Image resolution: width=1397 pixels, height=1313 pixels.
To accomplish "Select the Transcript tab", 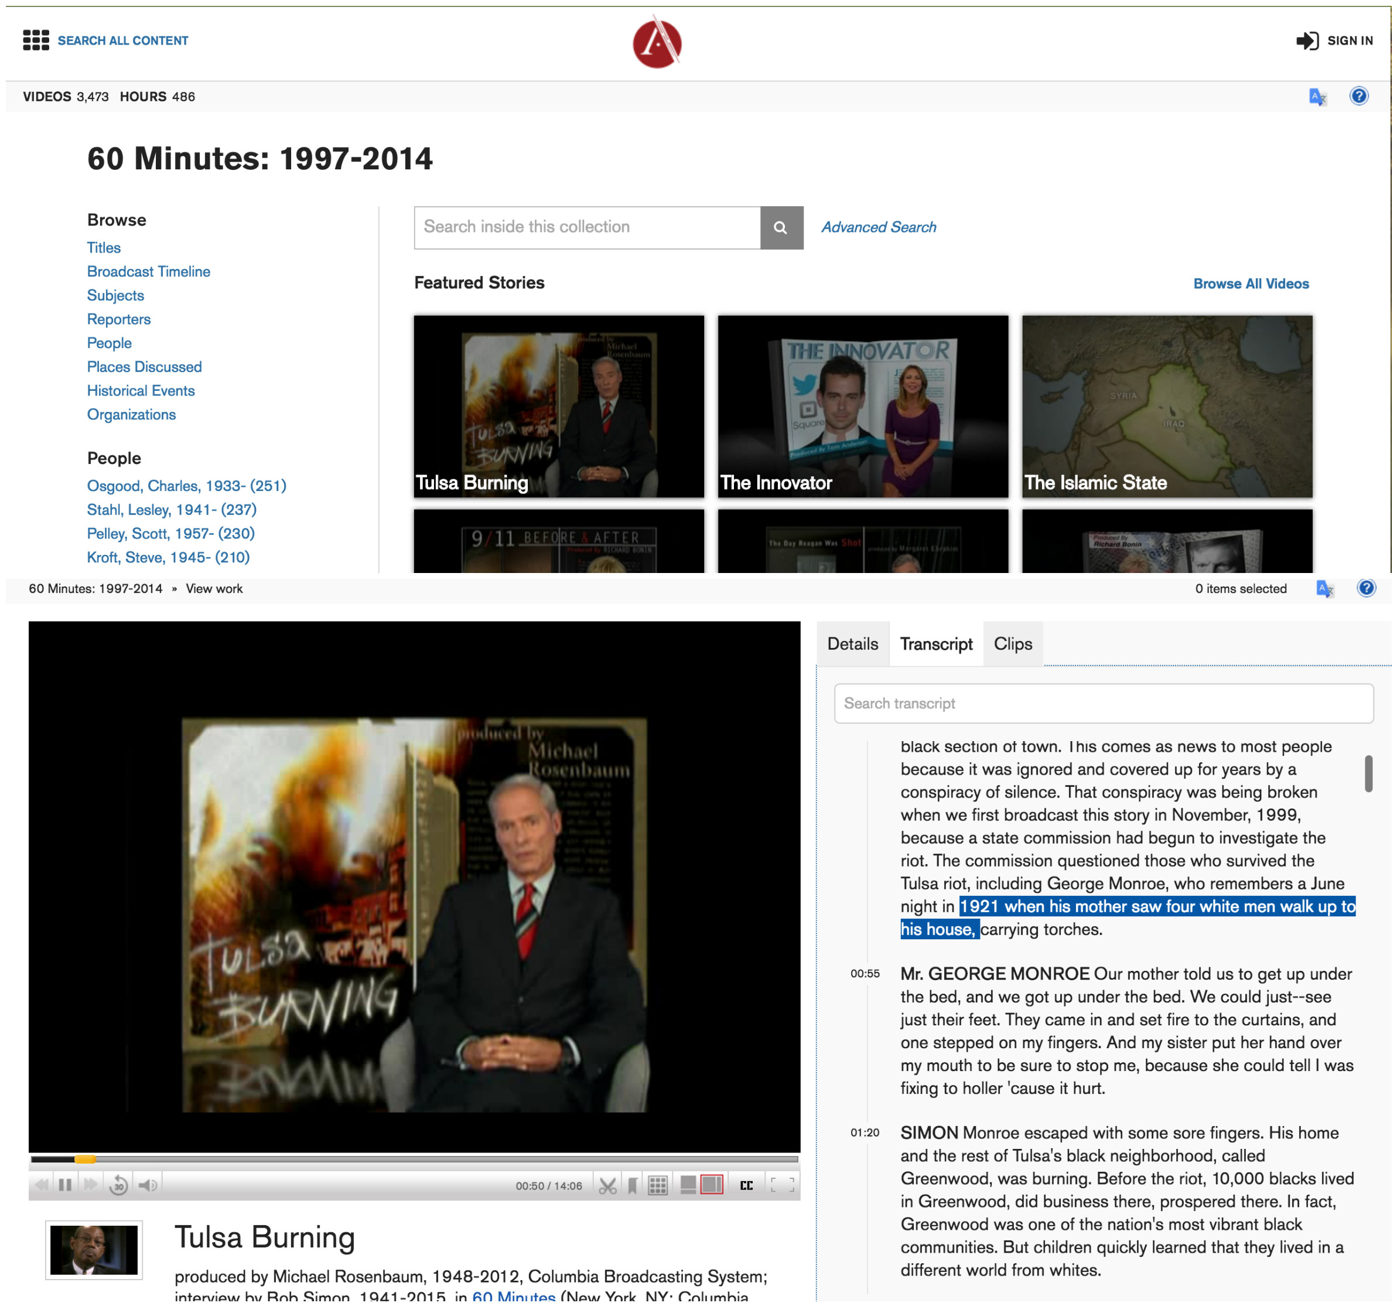I will (x=936, y=644).
